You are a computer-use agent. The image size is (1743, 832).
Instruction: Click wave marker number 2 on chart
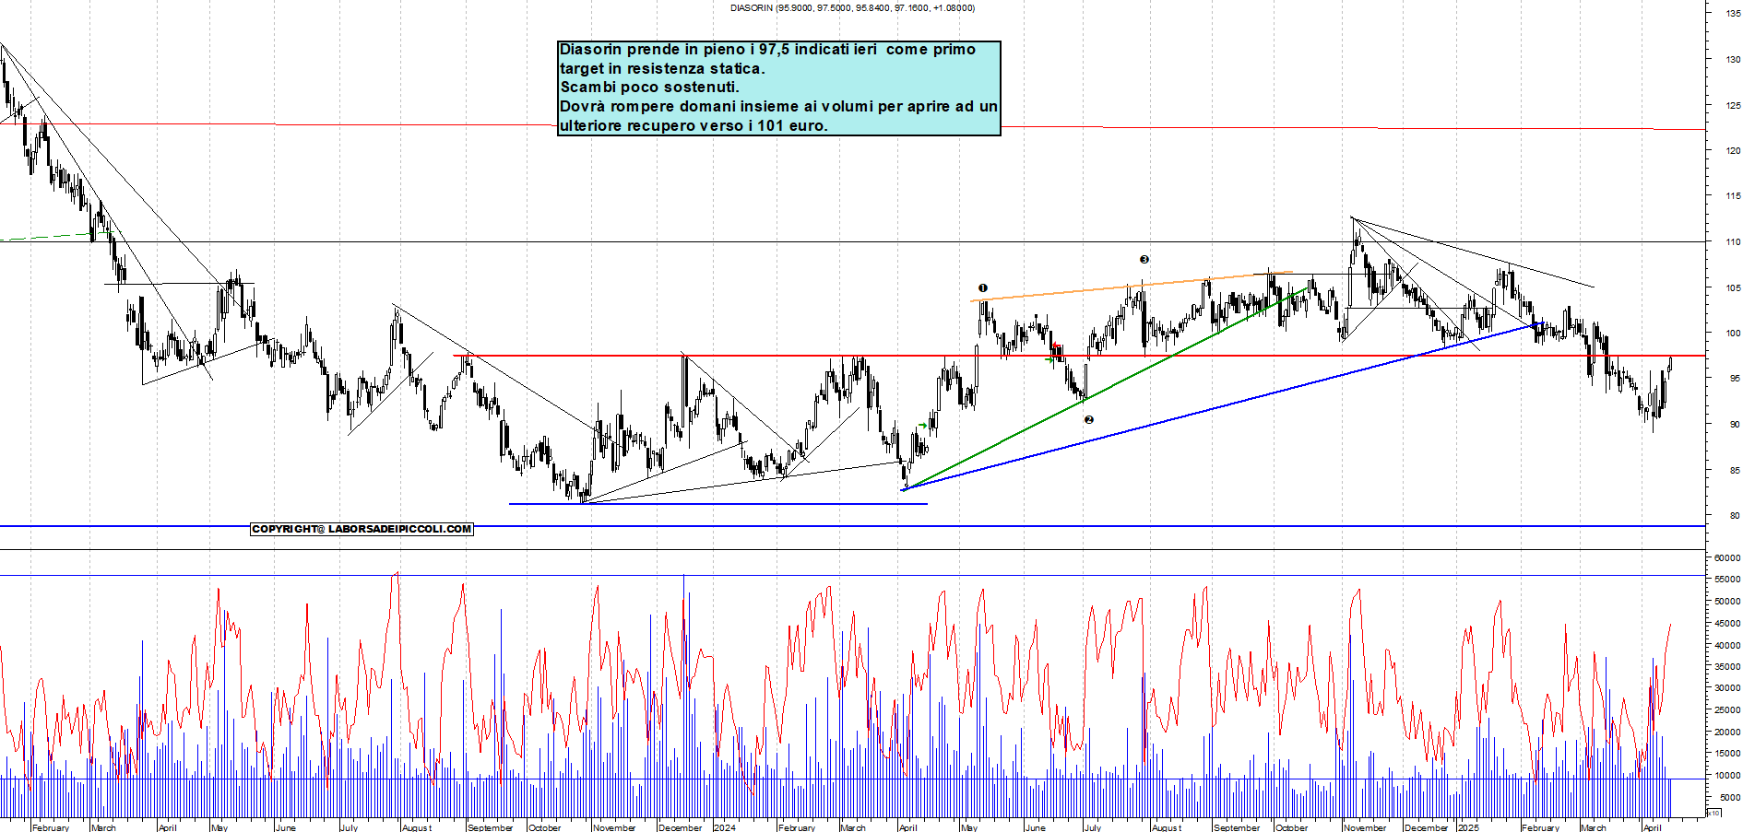pyautogui.click(x=1089, y=419)
